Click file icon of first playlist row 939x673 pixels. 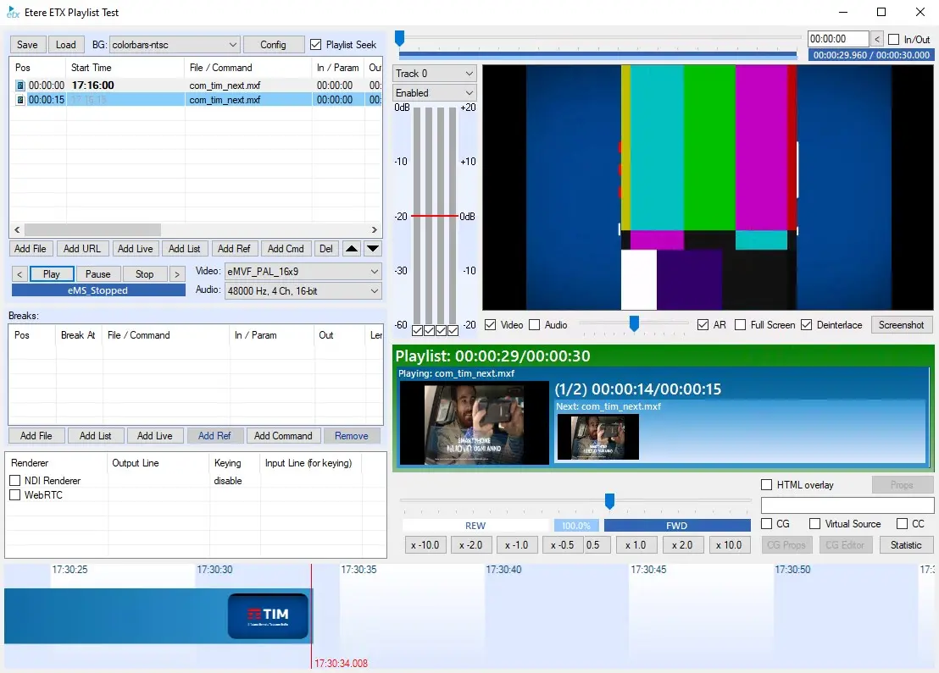(x=20, y=86)
